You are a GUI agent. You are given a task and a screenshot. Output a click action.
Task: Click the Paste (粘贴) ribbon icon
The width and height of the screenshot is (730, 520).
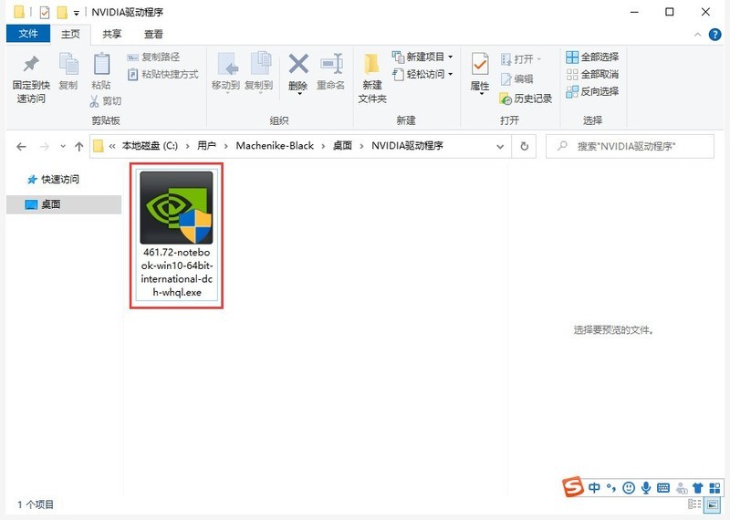tap(101, 71)
